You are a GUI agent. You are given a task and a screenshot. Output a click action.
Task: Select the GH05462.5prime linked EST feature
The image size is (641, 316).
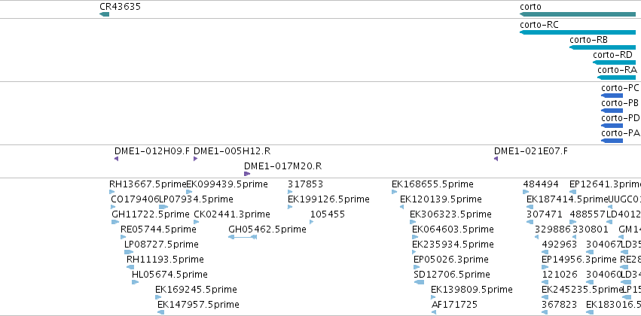click(x=243, y=237)
